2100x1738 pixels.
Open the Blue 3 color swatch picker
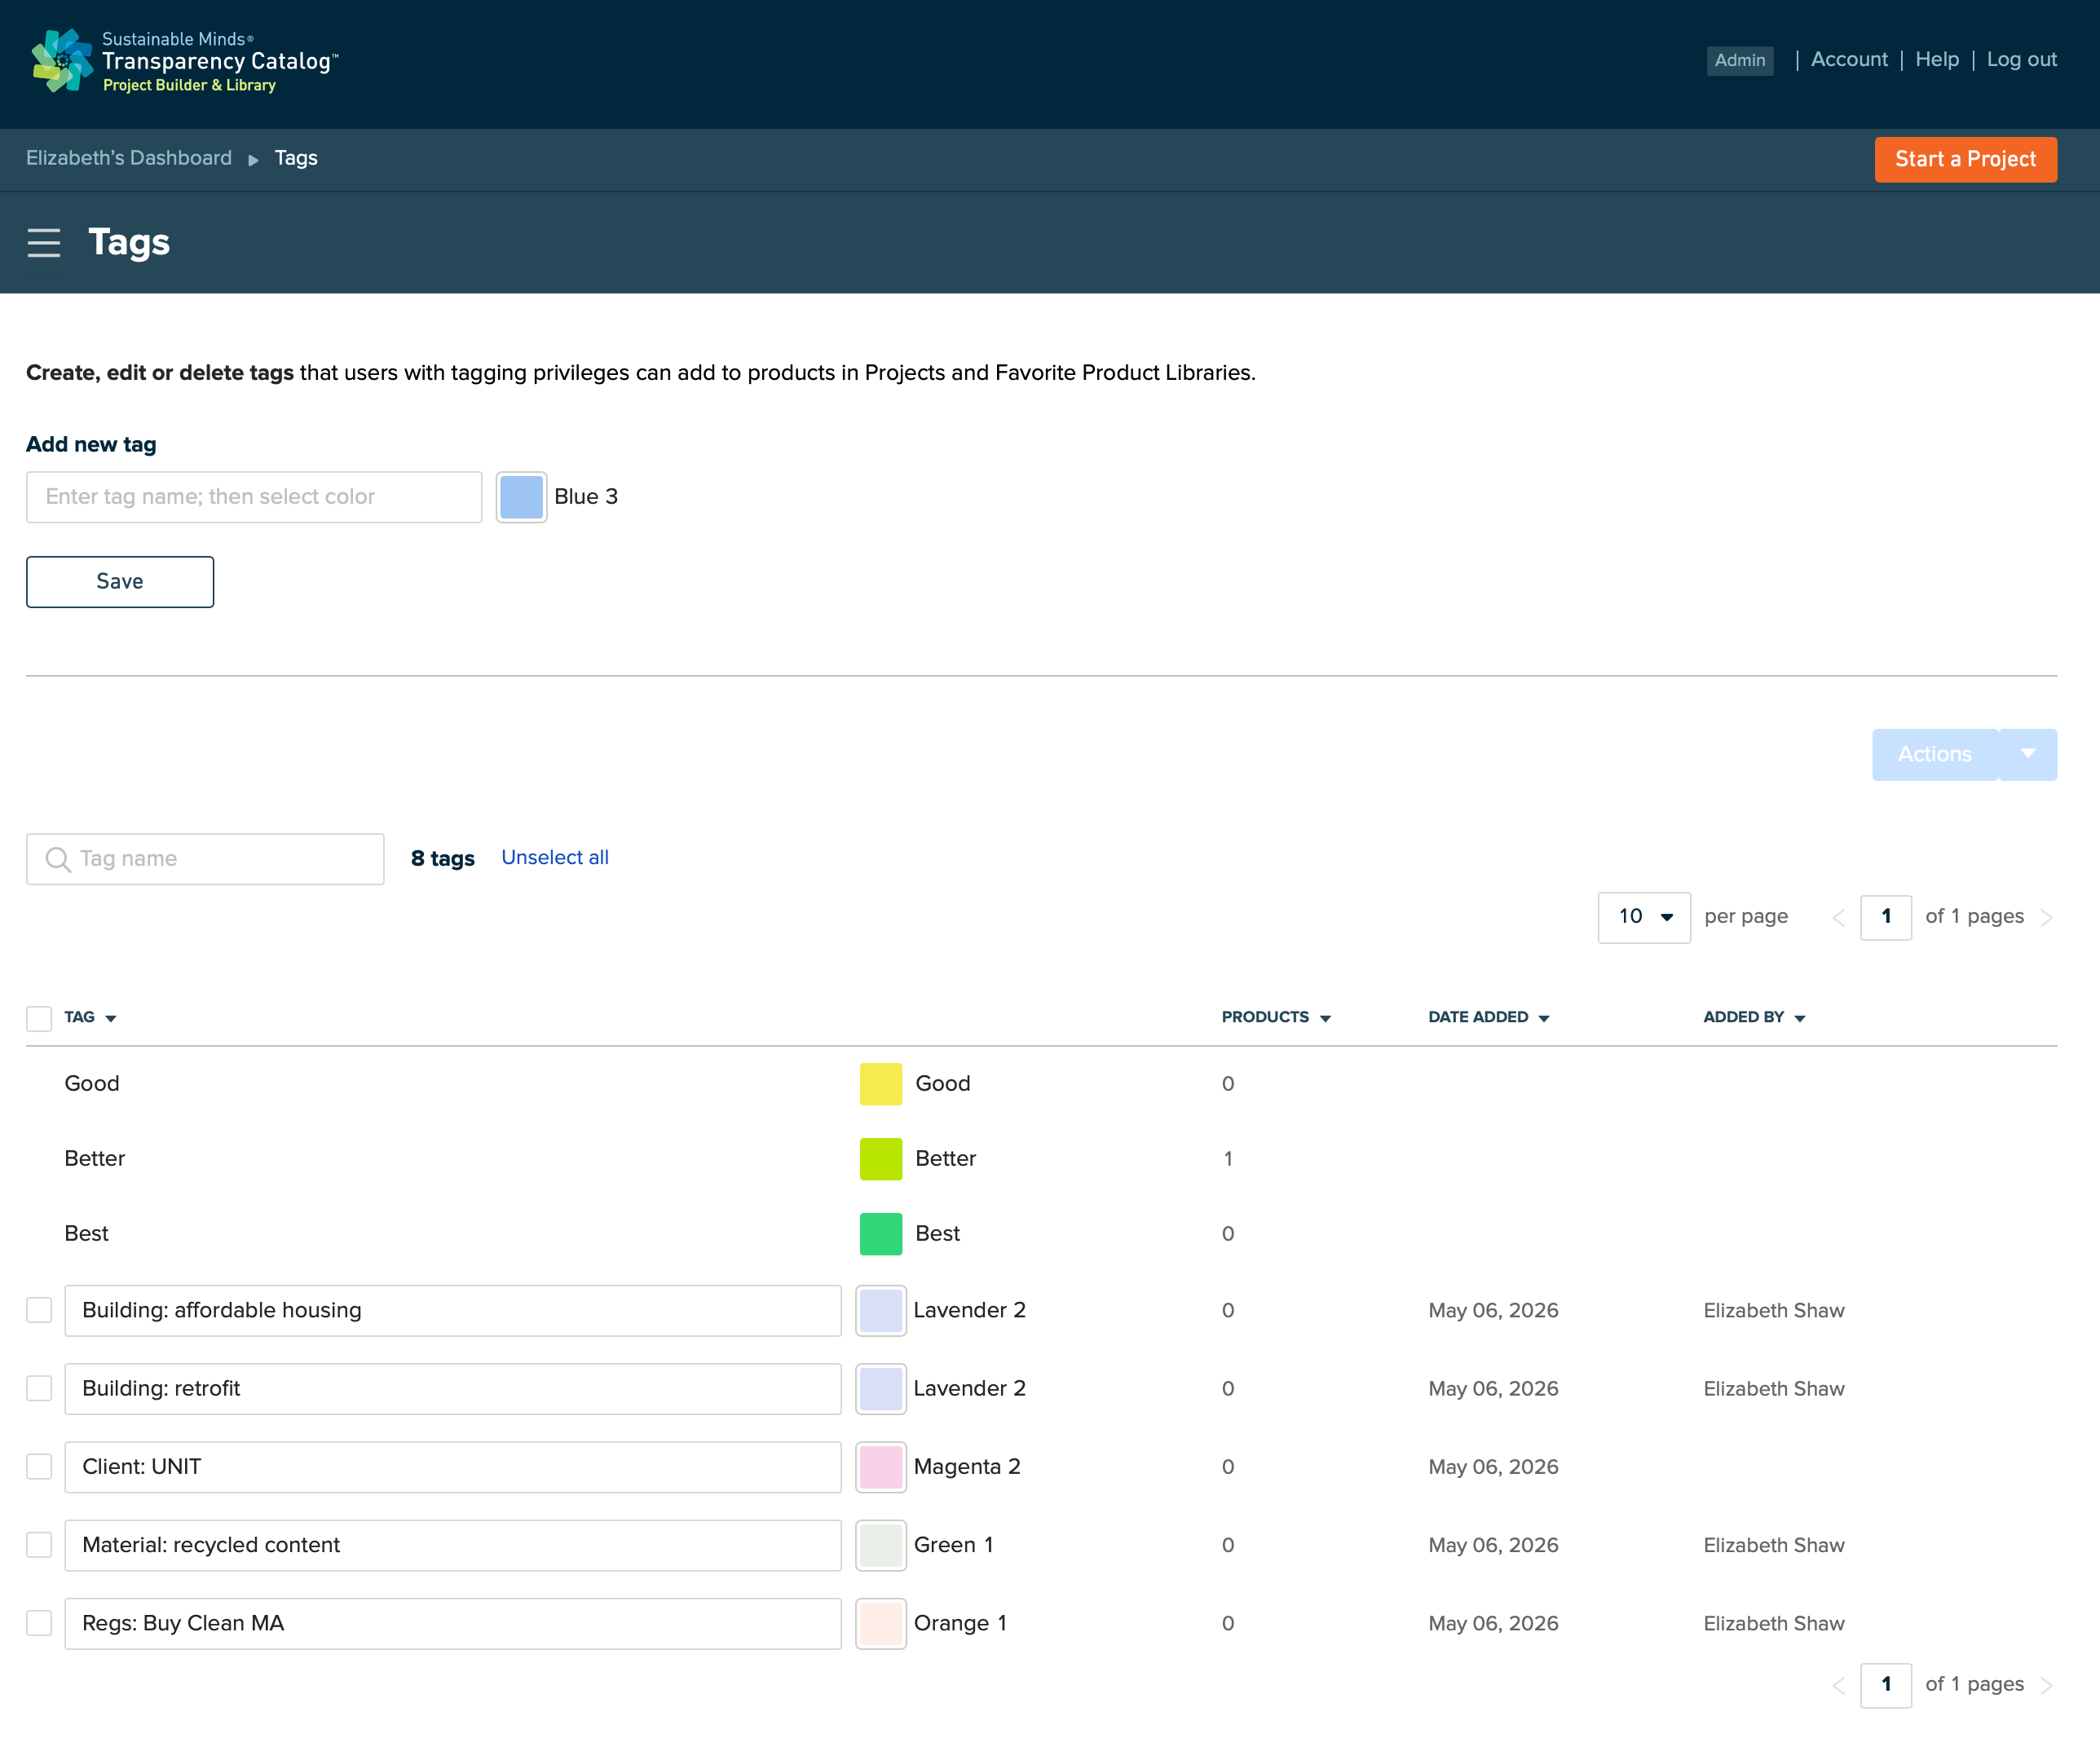(x=521, y=497)
